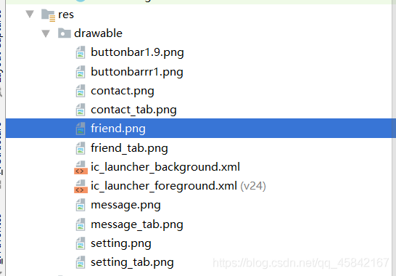This screenshot has width=396, height=276.
Task: Click the friend_tab.png image file icon
Action: pyautogui.click(x=81, y=148)
